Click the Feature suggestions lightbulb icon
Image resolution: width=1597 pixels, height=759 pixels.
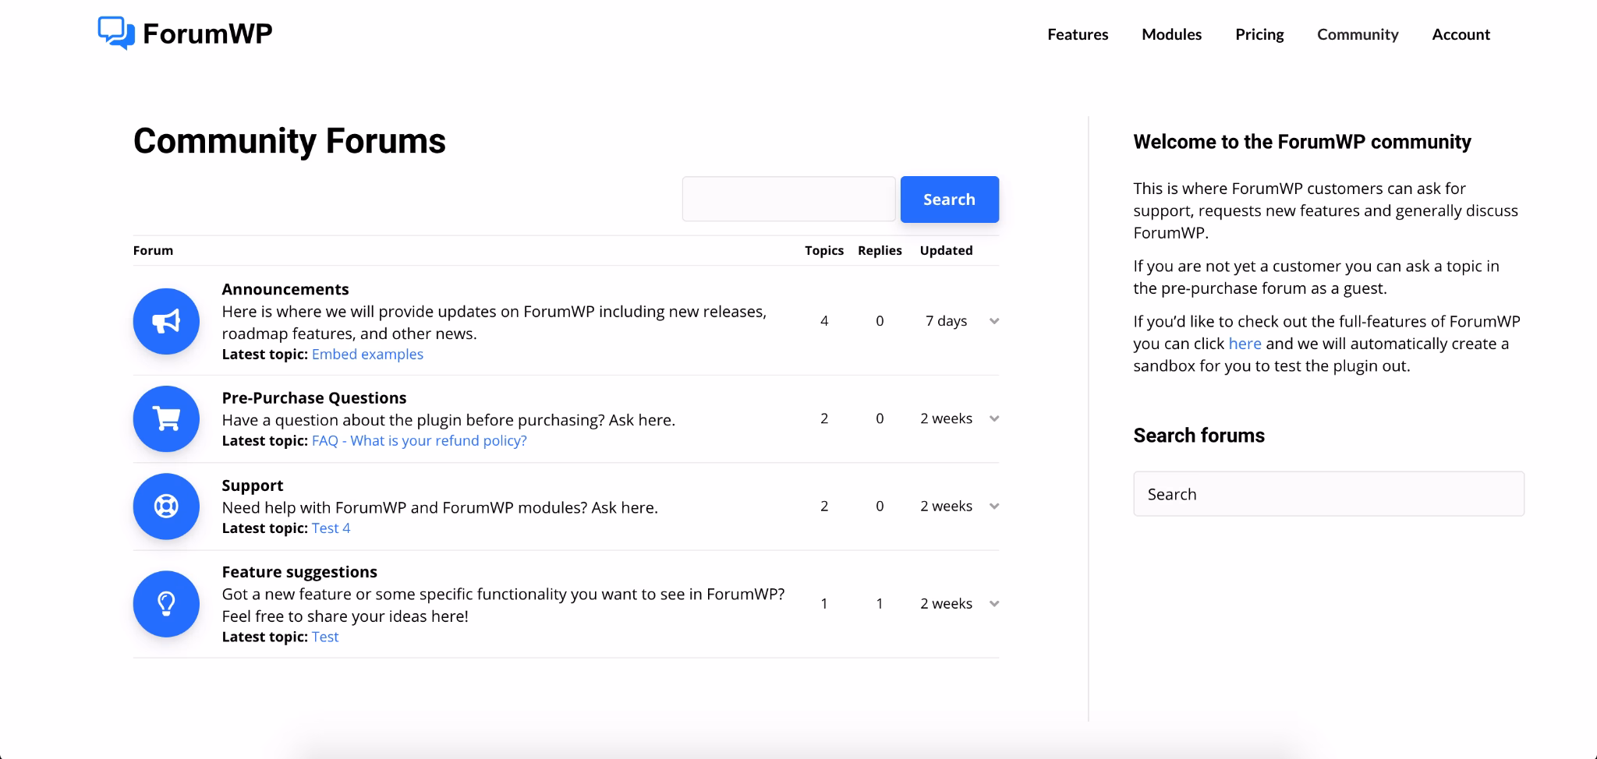click(x=165, y=603)
